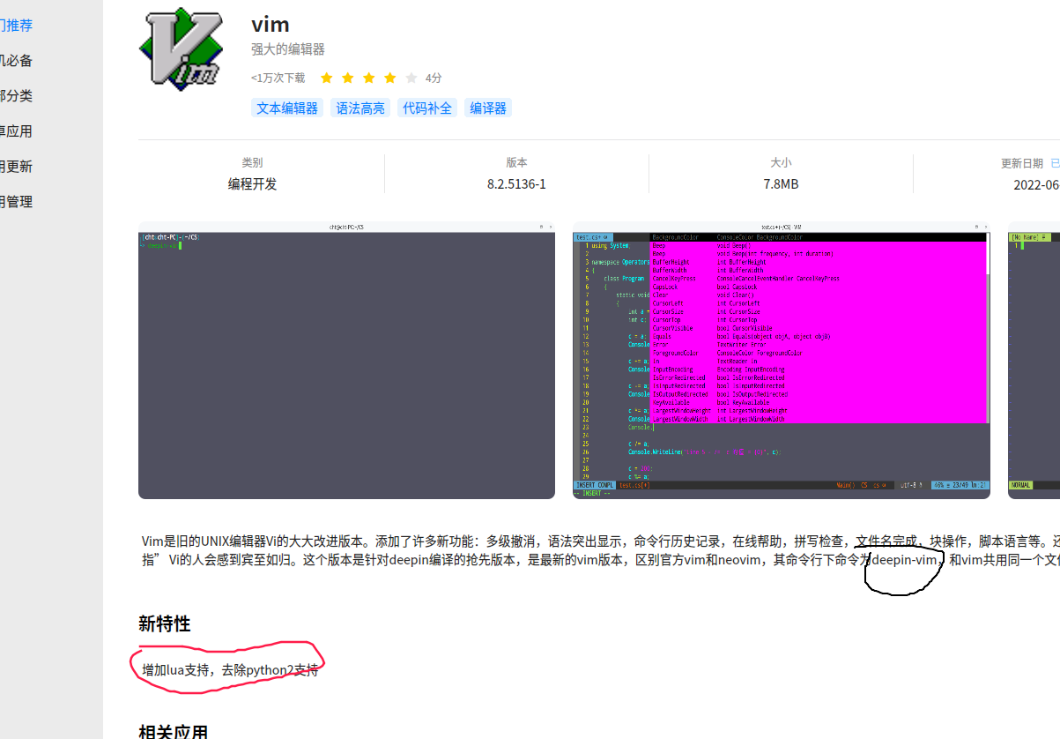Open the 热门推荐 sidebar section

pyautogui.click(x=18, y=25)
